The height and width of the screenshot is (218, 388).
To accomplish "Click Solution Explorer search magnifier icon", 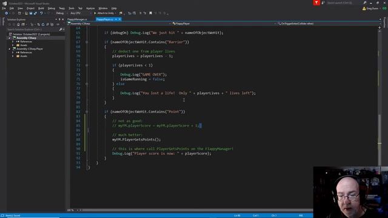I will (x=61, y=30).
